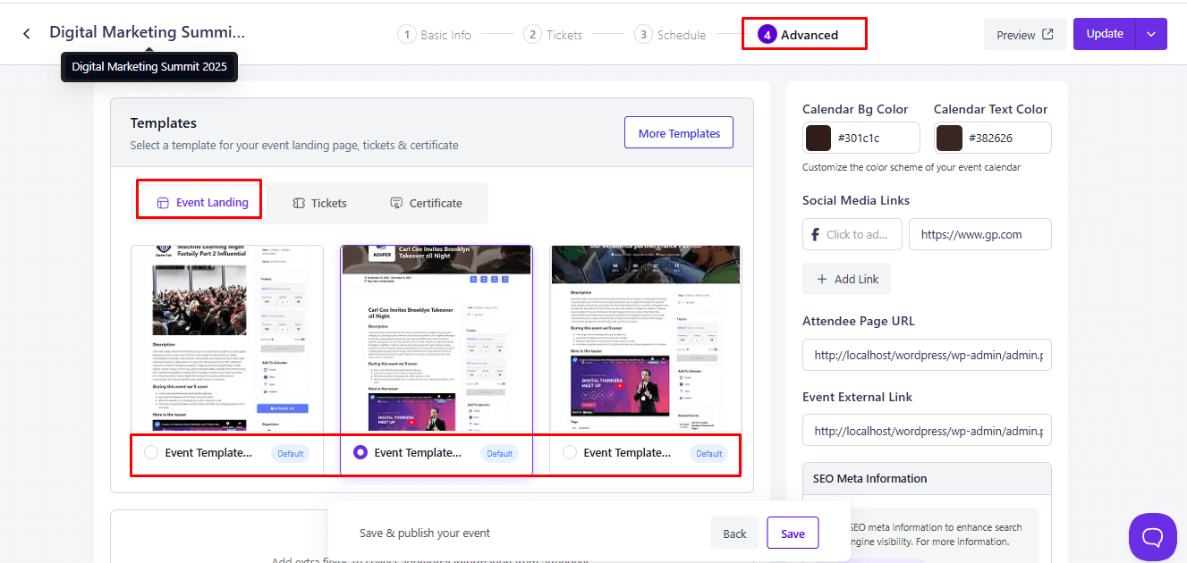
Task: Expand the Update button dropdown arrow
Action: click(x=1151, y=34)
